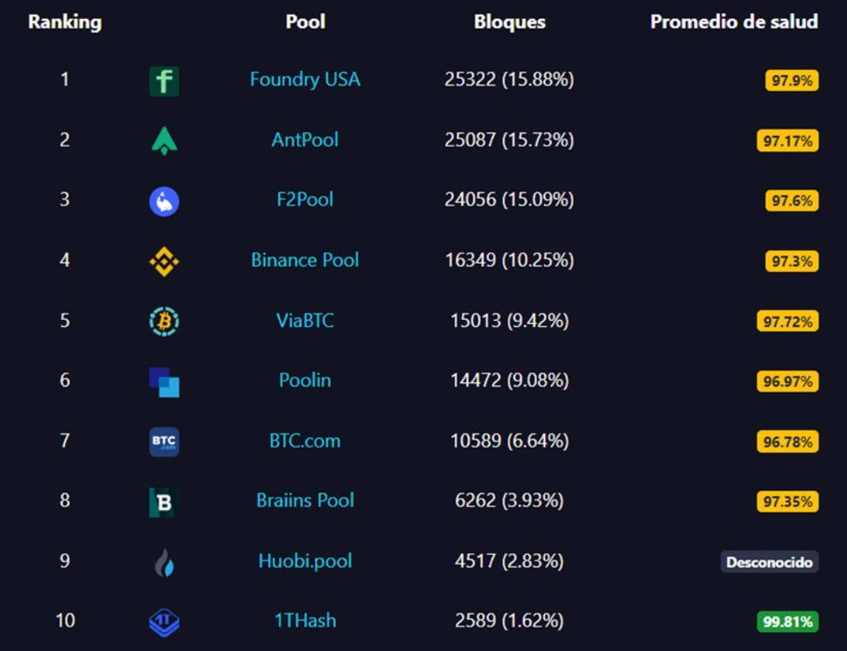Click the 97.9% health badge for Foundry USA

tap(790, 80)
